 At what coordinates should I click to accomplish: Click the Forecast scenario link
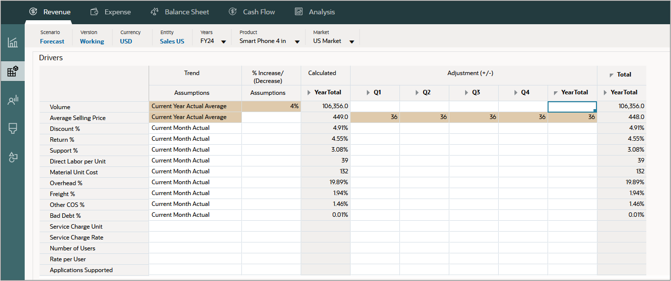52,41
